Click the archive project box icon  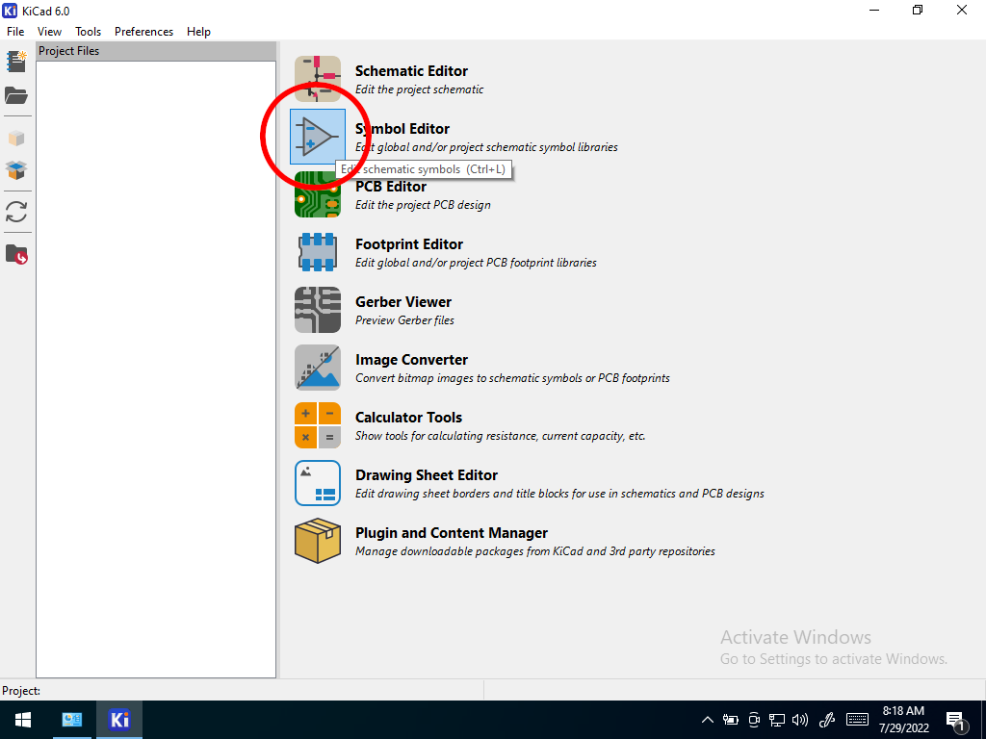tap(16, 139)
